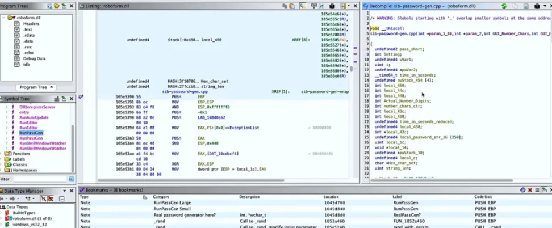Click the Symbol Tree filter text field
Viewport: 552px width, 228px height.
40,179
